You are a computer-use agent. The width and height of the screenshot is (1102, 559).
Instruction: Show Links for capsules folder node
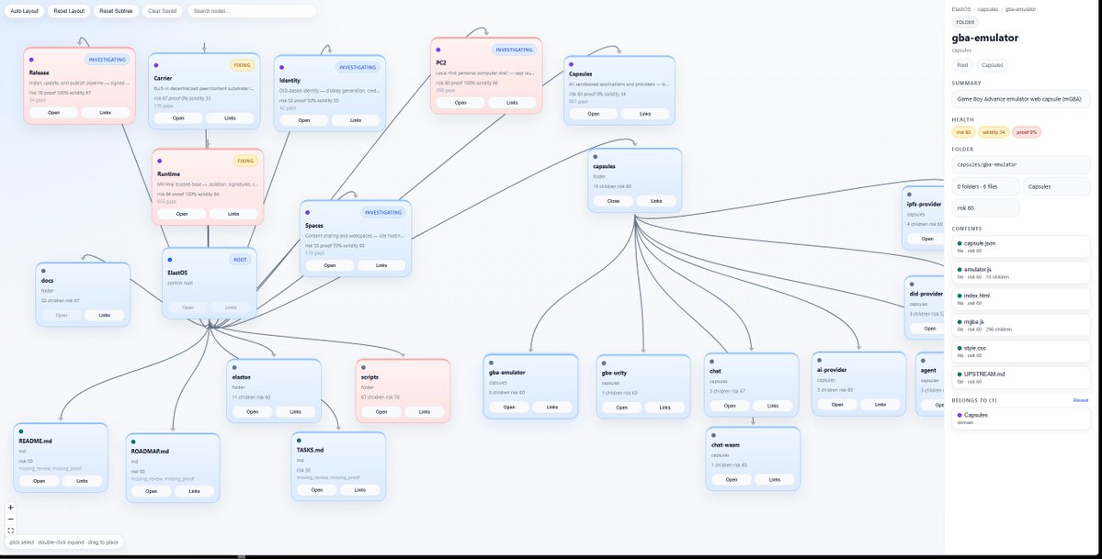(655, 201)
